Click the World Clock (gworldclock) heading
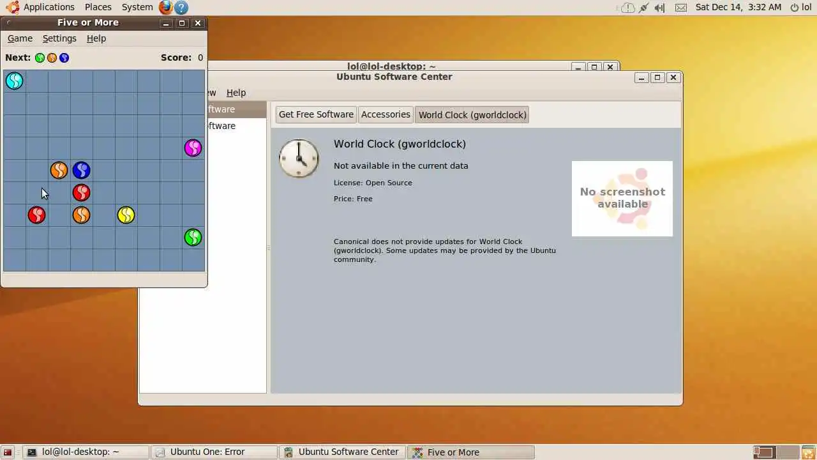The height and width of the screenshot is (460, 817). [400, 144]
